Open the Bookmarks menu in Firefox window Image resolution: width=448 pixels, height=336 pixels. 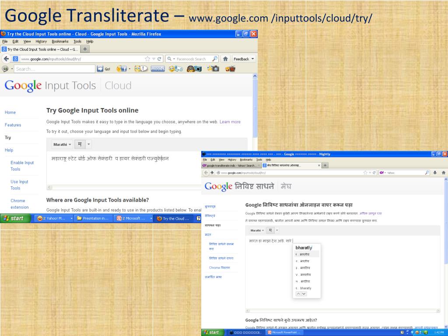click(x=60, y=42)
